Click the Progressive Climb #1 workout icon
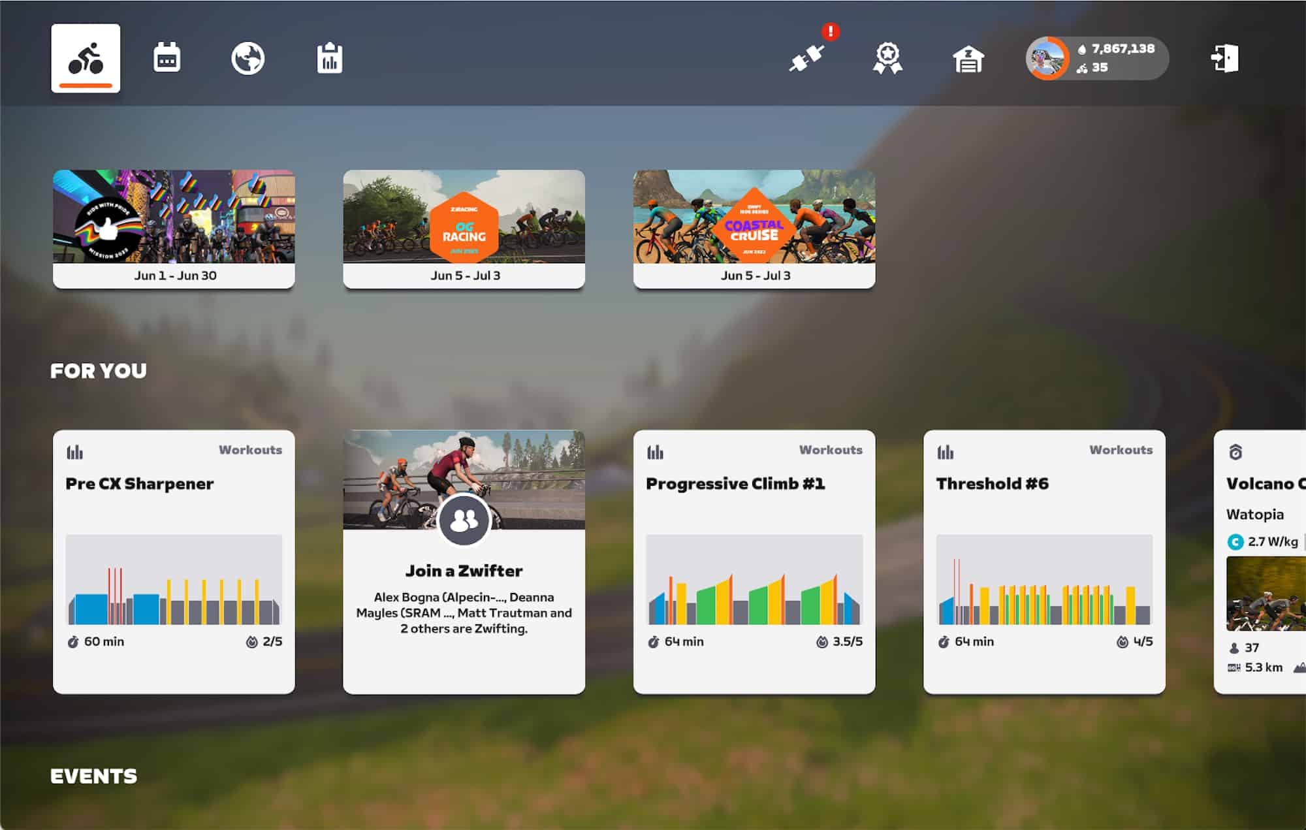This screenshot has width=1306, height=830. tap(655, 451)
